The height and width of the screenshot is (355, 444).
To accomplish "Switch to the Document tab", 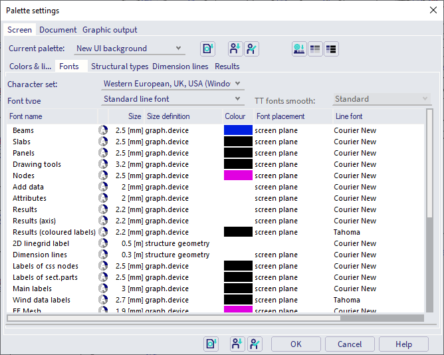I will click(58, 30).
